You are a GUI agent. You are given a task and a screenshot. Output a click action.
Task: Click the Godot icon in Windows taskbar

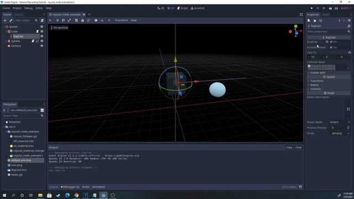click(x=103, y=195)
